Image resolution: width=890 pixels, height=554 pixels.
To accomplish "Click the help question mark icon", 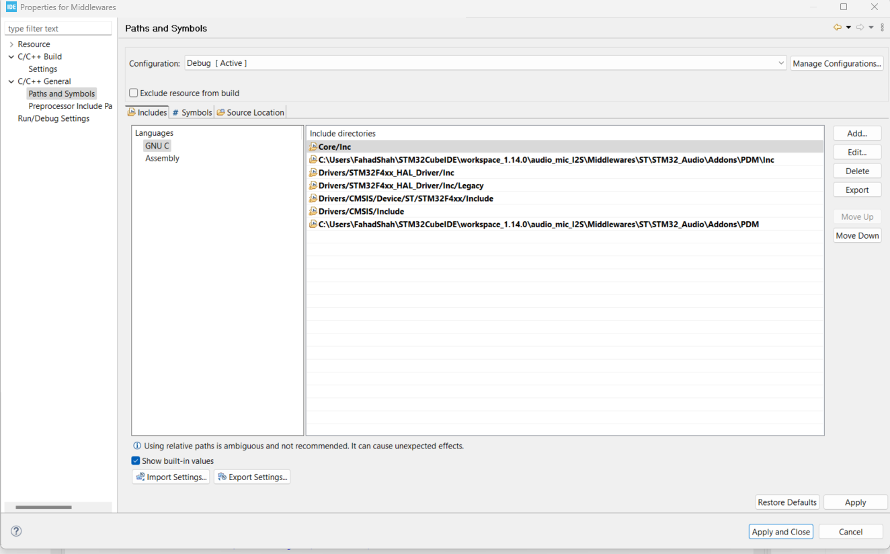I will coord(15,530).
